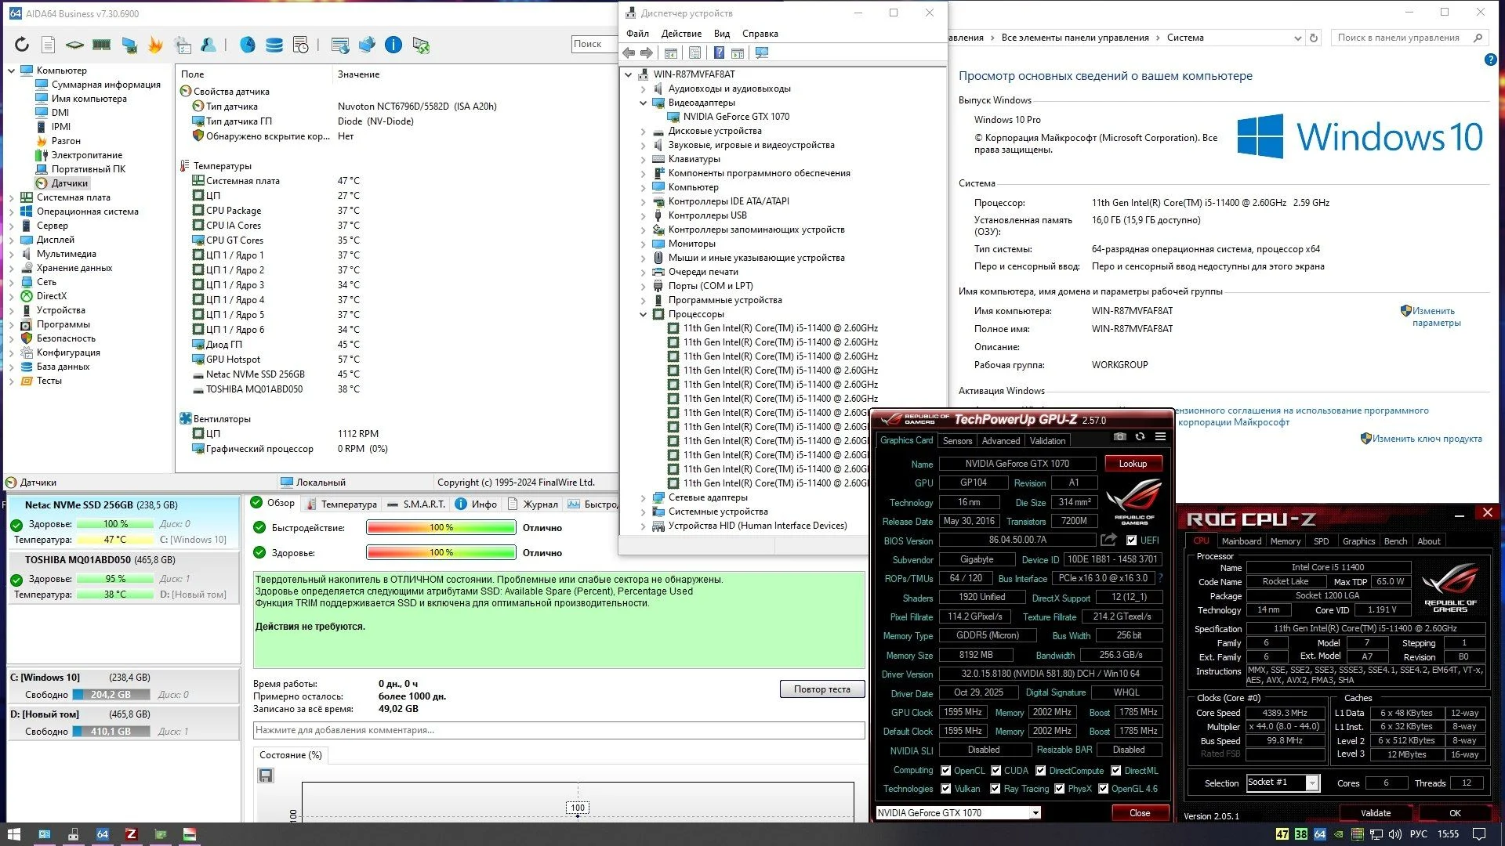Click the blue database stack toolbar icon
Viewport: 1505px width, 846px height.
(274, 45)
